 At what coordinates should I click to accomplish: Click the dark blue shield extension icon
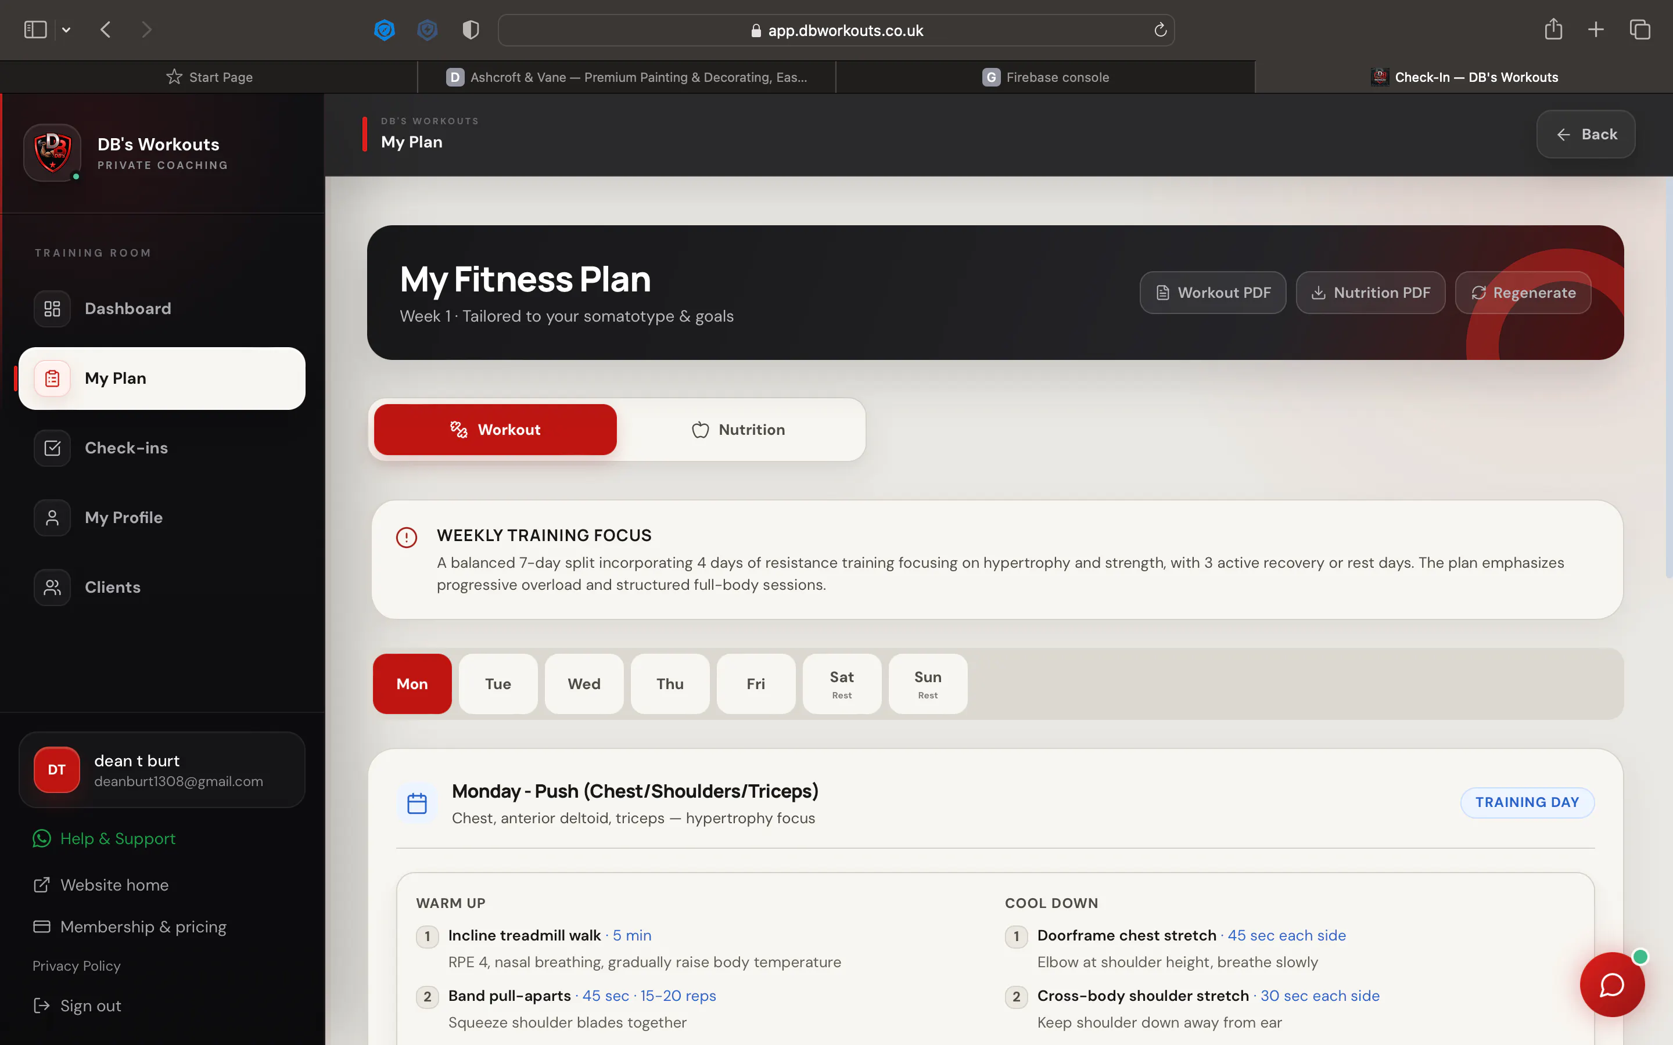click(x=428, y=30)
